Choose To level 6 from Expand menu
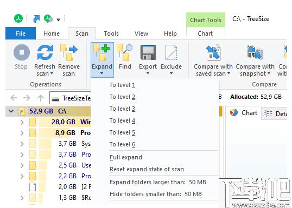The image size is (292, 208). click(155, 144)
